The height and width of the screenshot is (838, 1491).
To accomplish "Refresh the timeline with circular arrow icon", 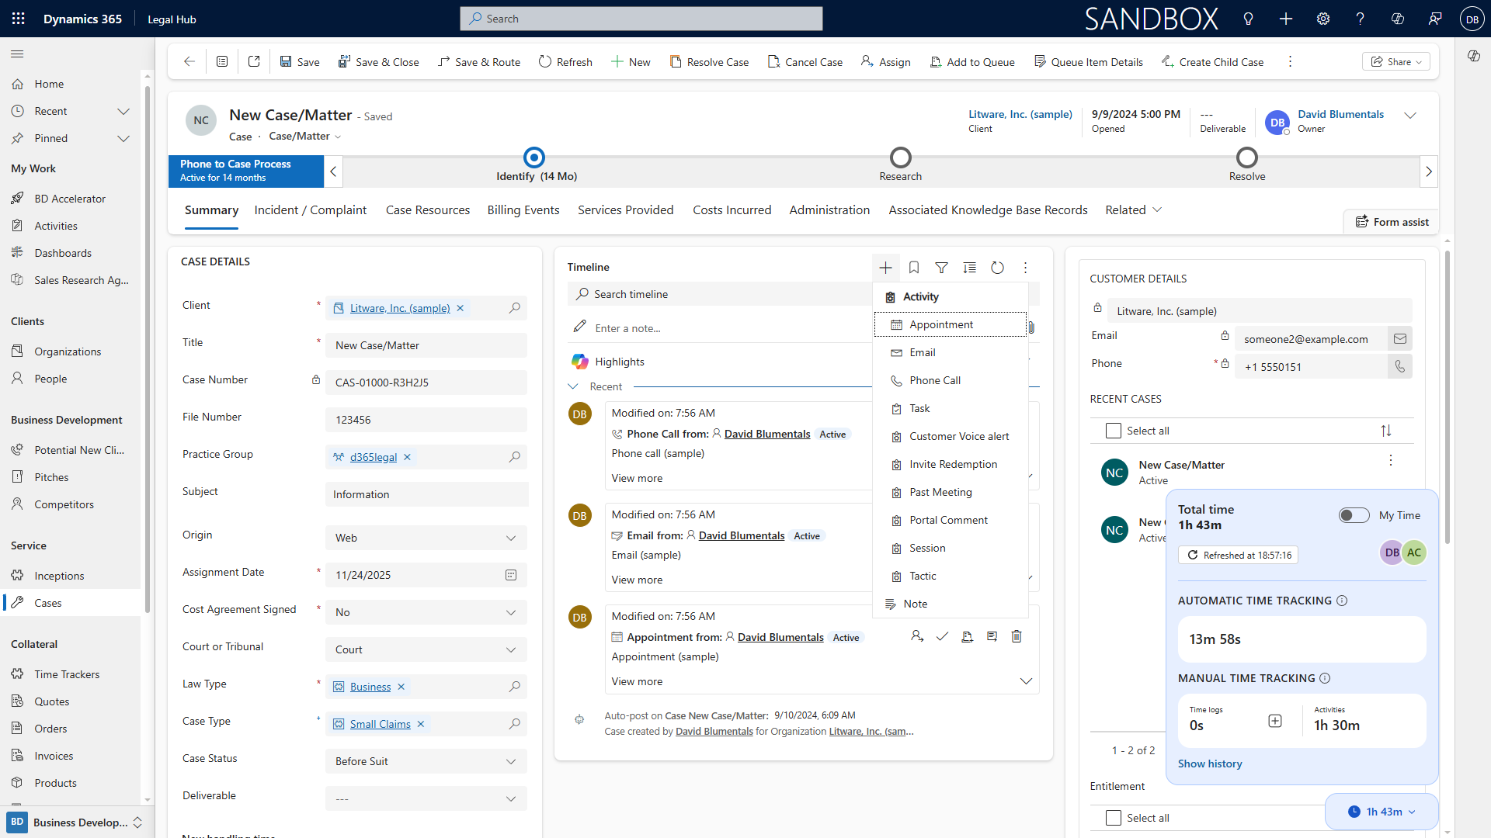I will tap(997, 268).
